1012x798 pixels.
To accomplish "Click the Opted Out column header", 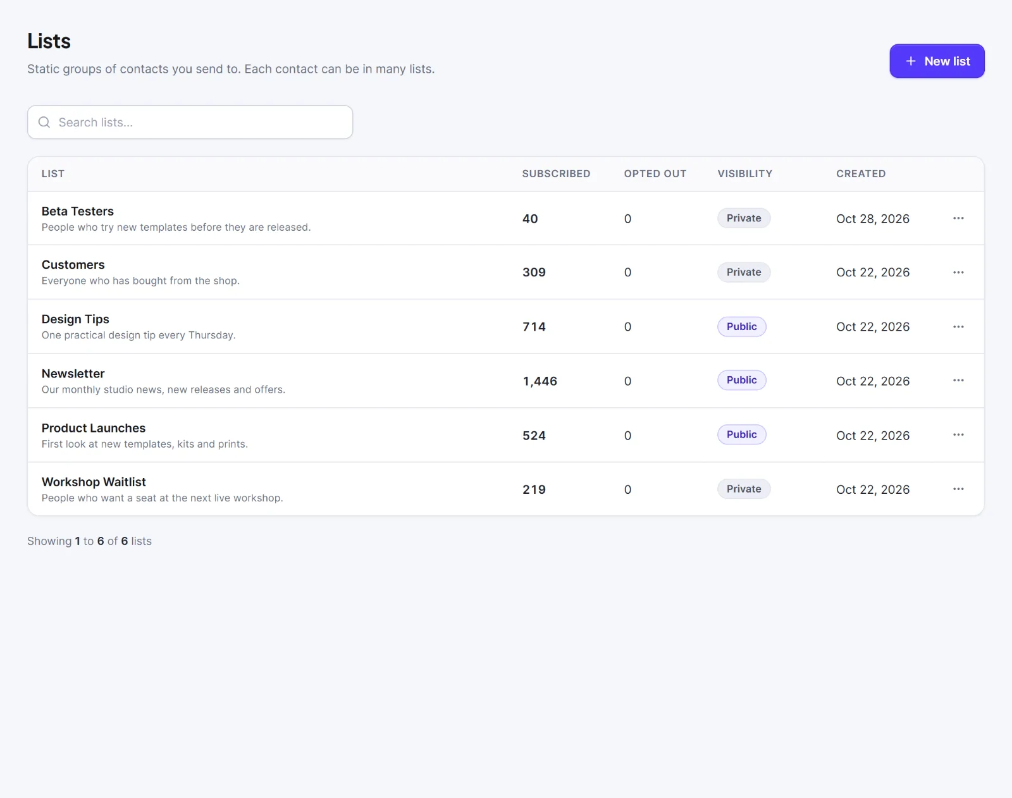I will (655, 174).
